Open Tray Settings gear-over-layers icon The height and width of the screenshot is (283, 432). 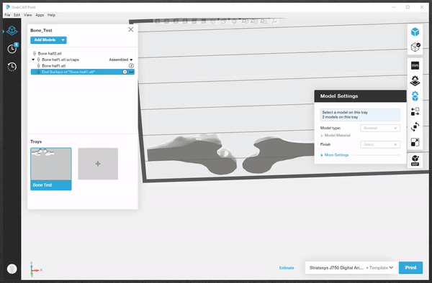tap(415, 81)
